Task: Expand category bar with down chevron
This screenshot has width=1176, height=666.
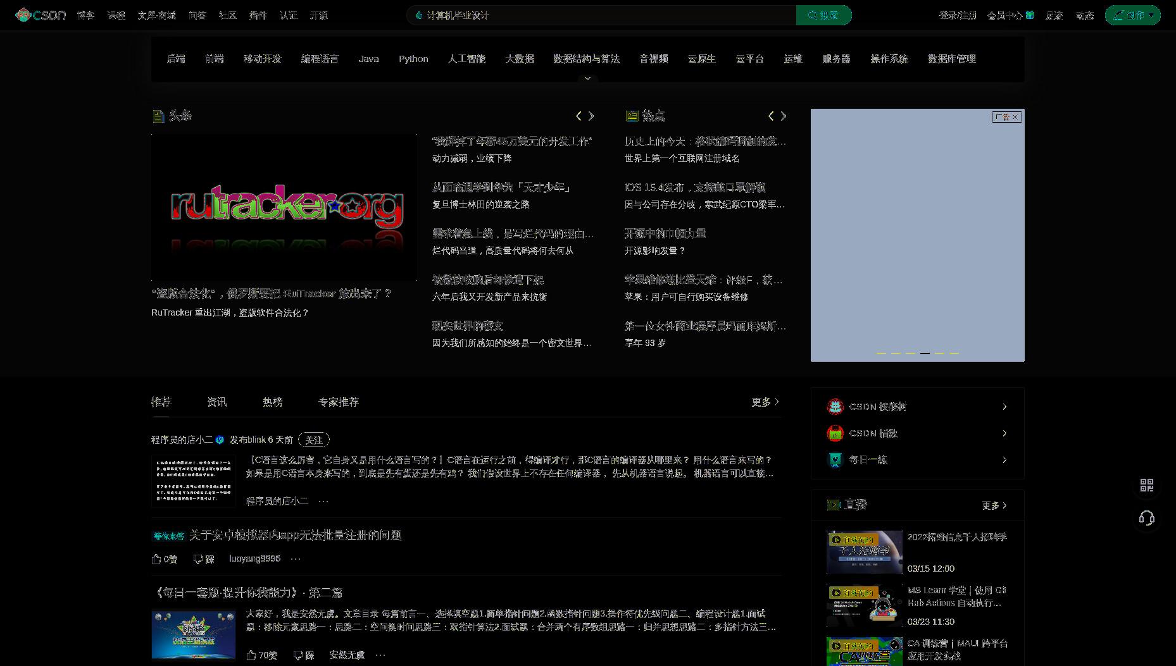Action: pos(587,78)
